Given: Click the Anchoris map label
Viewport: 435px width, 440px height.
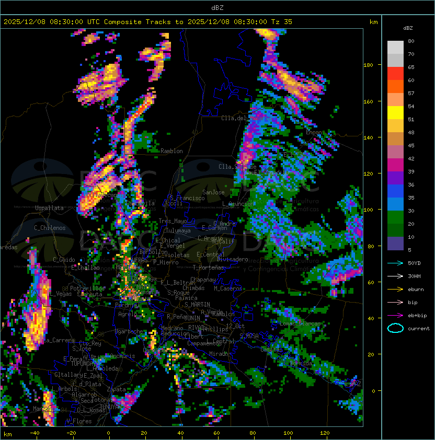Looking at the screenshot, I should click(122, 356).
